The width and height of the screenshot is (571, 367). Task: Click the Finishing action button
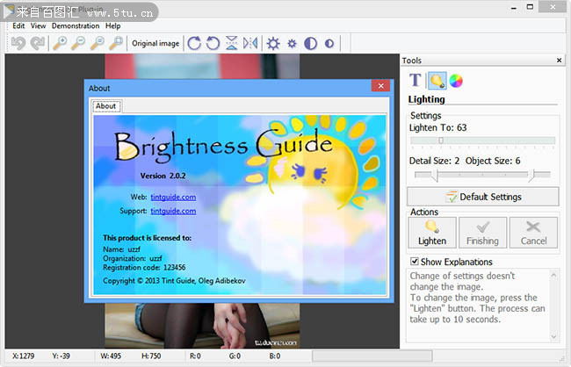[x=482, y=233]
